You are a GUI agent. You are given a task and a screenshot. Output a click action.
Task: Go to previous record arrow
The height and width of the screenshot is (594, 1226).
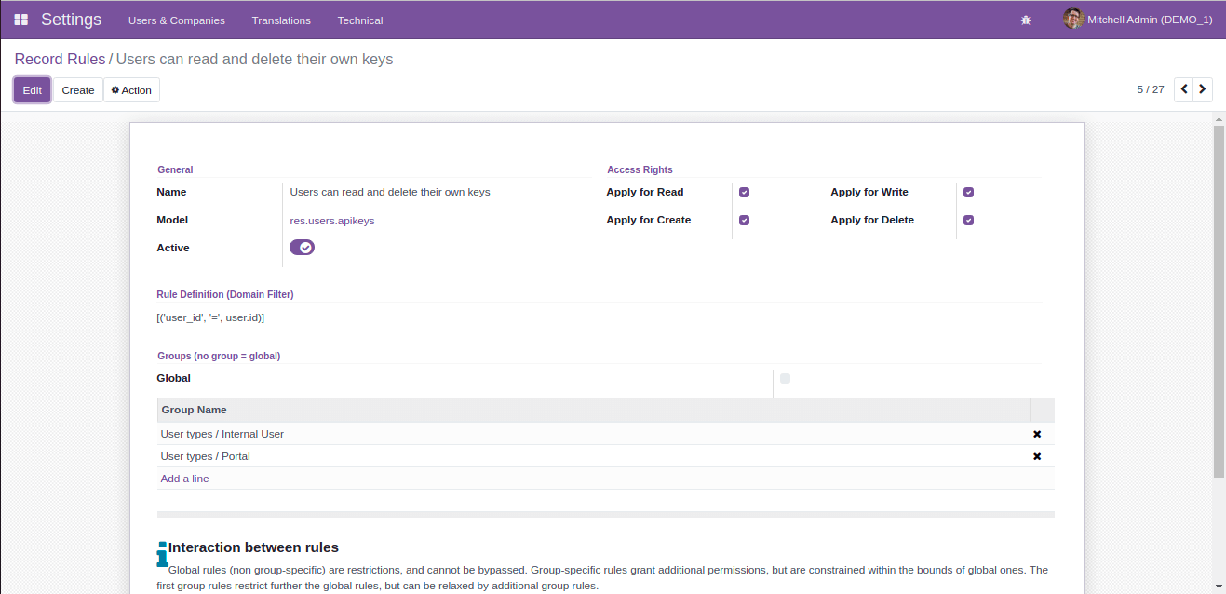1183,89
